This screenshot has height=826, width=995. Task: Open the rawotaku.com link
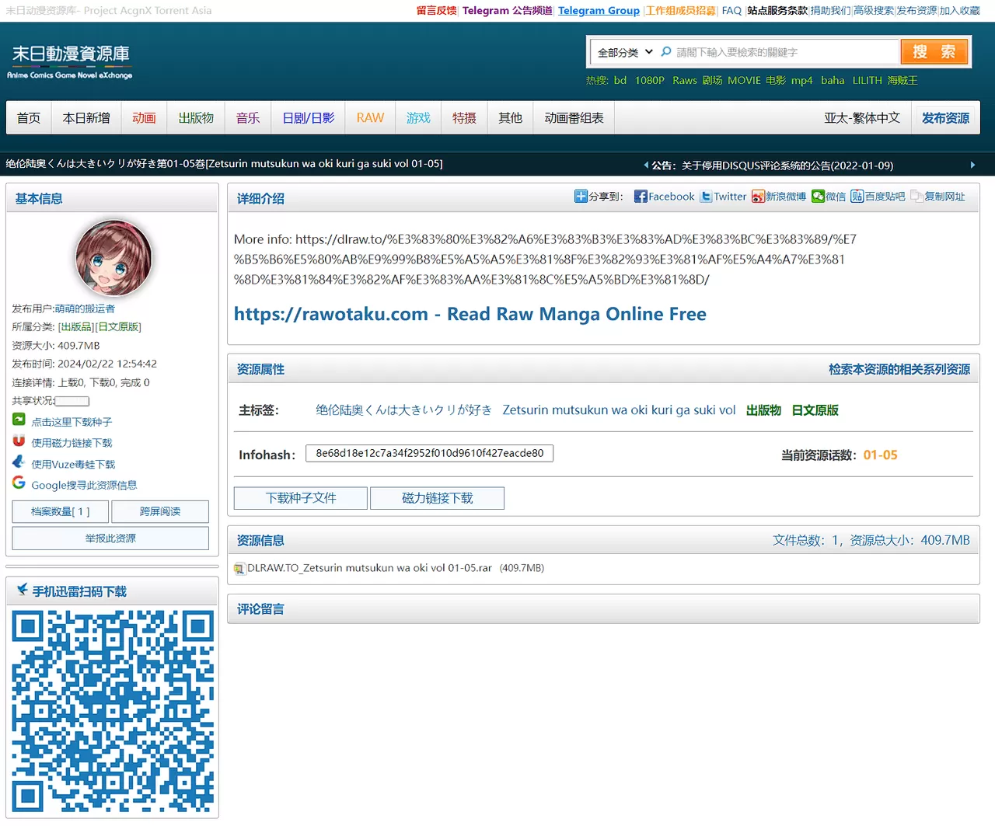(x=470, y=314)
